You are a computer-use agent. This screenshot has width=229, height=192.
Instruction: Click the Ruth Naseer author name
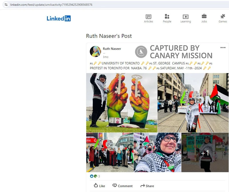(x=112, y=49)
